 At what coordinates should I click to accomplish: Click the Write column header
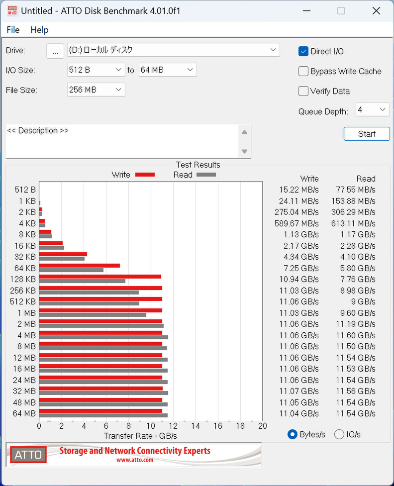(309, 179)
